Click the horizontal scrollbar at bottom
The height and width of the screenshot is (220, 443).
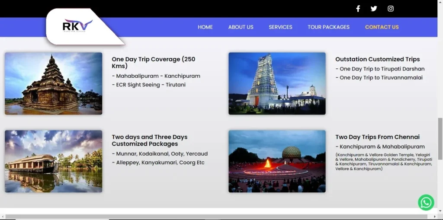[216, 217]
